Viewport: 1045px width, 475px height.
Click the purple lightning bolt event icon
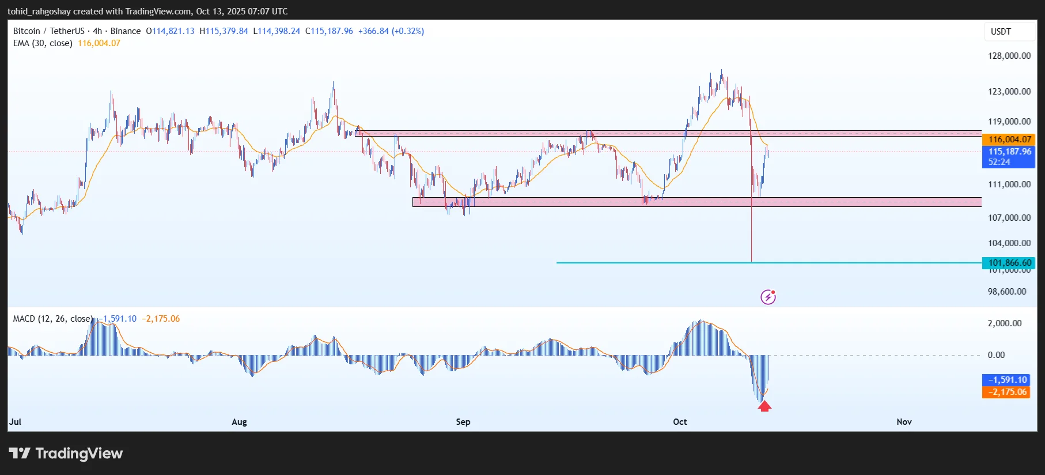[x=768, y=297]
